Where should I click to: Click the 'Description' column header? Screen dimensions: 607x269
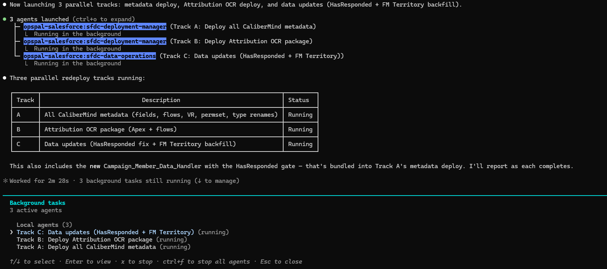click(161, 100)
